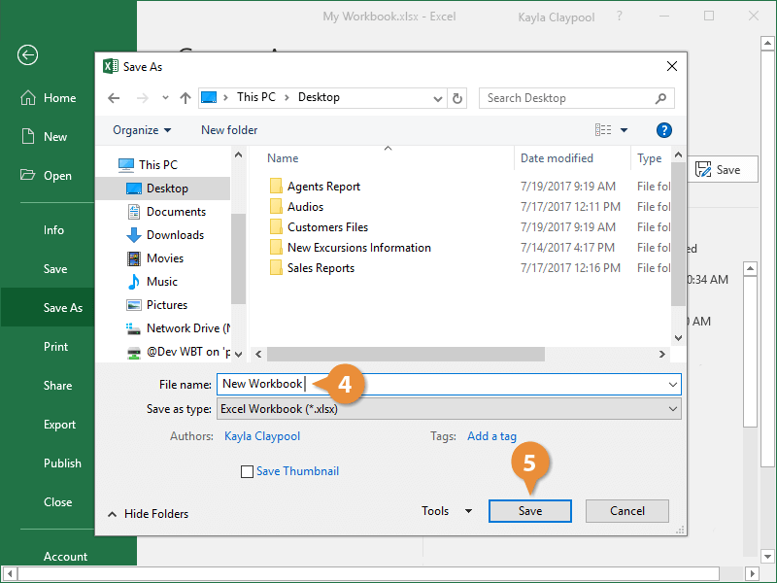Refresh the Desktop folder listing

[456, 98]
